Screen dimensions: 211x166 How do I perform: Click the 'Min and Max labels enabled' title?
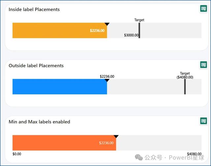(39, 122)
